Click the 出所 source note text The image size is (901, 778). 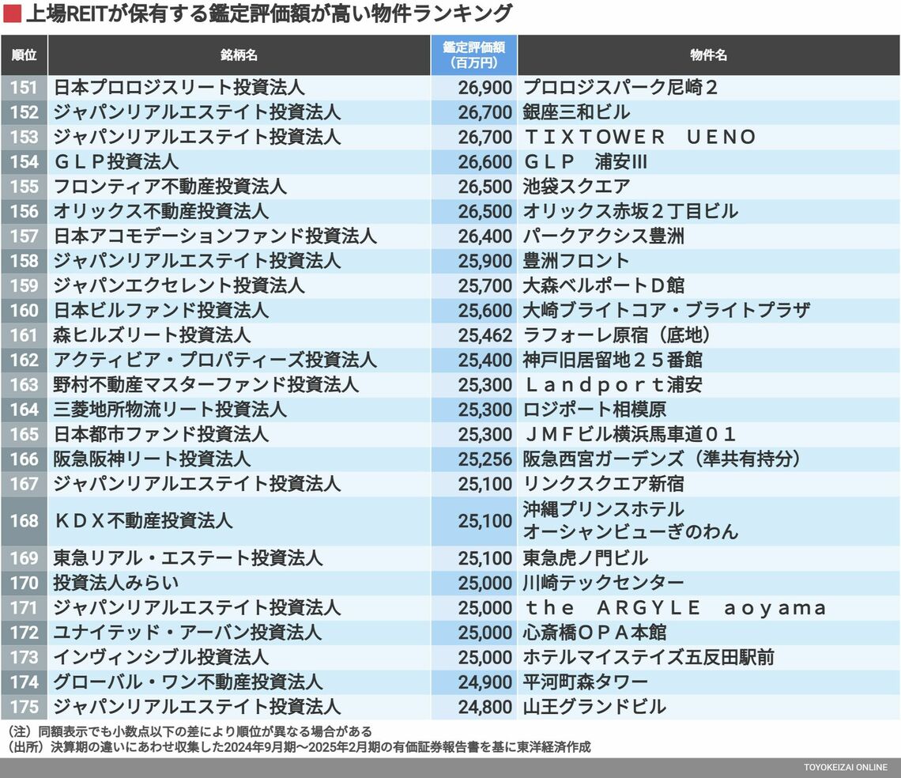299,746
